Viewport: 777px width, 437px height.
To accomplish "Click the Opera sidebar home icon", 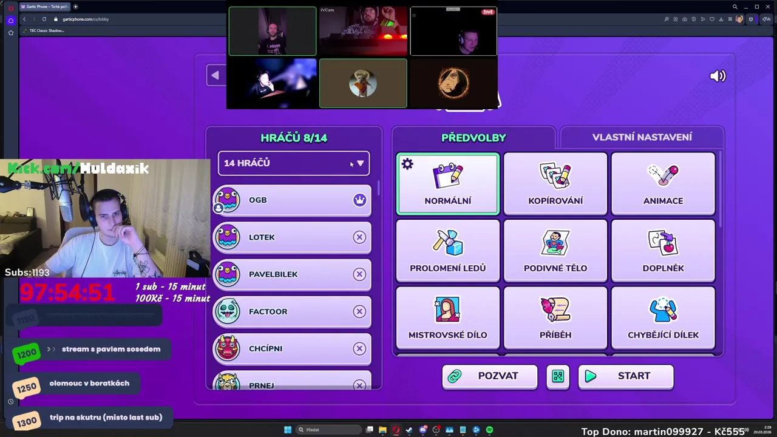I will tap(10, 20).
